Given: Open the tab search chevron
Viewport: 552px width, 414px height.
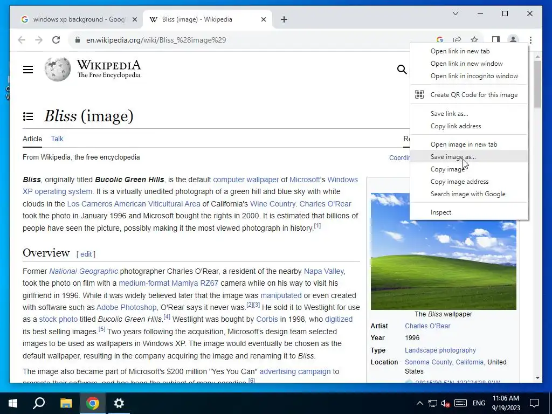Looking at the screenshot, I should 455,13.
